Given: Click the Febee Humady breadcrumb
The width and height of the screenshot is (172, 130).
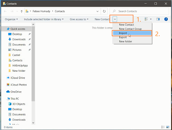Looking at the screenshot, I should [41, 11].
